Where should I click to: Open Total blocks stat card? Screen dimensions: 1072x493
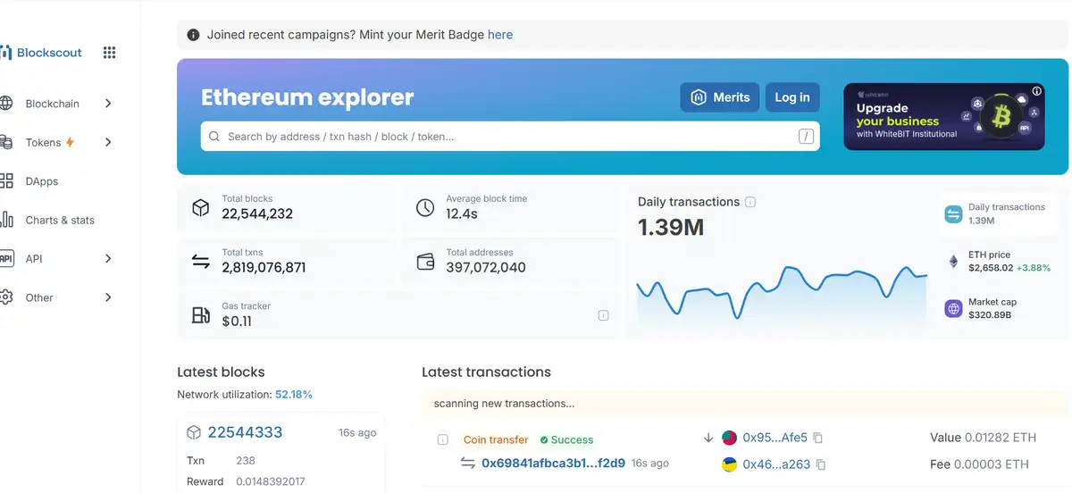point(286,207)
